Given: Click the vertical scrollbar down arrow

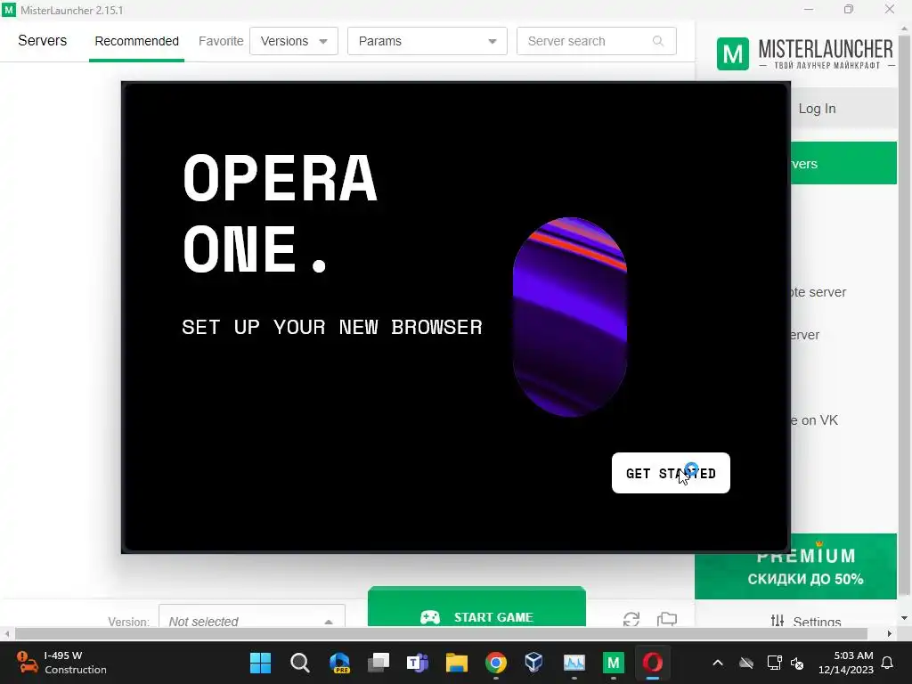Looking at the screenshot, I should coord(904,618).
